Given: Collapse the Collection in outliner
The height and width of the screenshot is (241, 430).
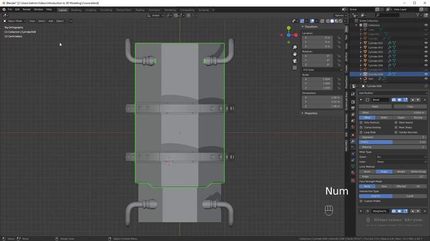Looking at the screenshot, I should pyautogui.click(x=357, y=25).
